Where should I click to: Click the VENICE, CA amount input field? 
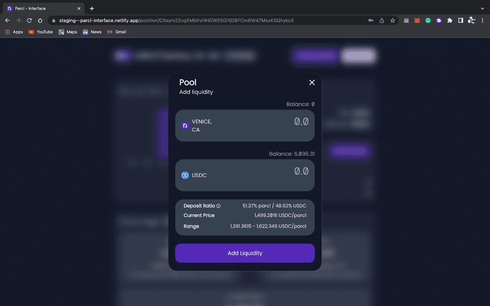pyautogui.click(x=301, y=122)
